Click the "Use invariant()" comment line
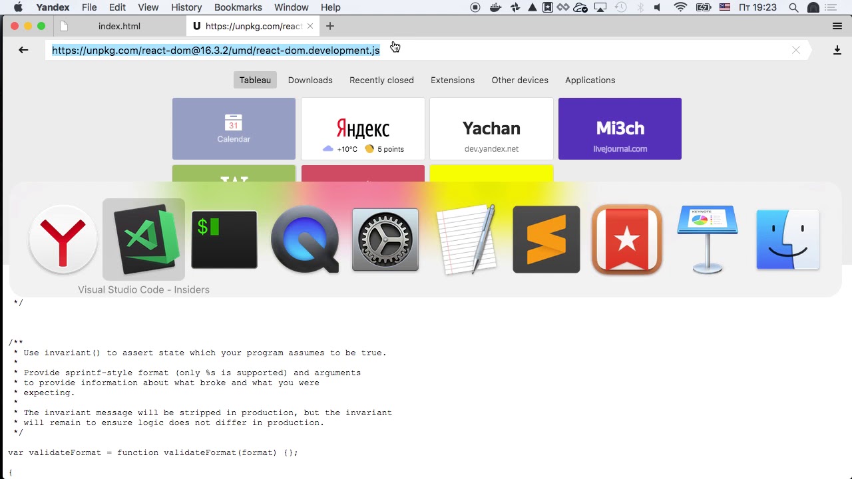852x479 pixels. [200, 353]
